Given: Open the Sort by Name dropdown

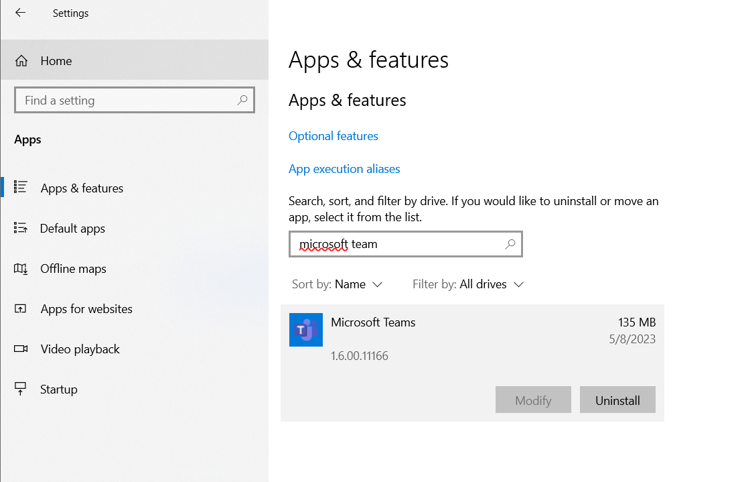Looking at the screenshot, I should [x=337, y=284].
